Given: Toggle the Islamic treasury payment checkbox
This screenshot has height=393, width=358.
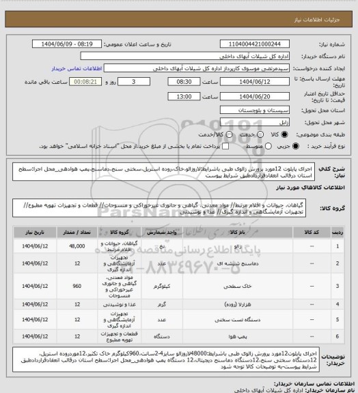Looking at the screenshot, I should pos(225,146).
